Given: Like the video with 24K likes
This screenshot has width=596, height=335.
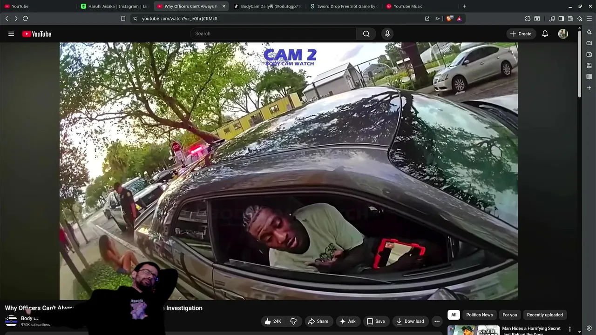Looking at the screenshot, I should [272, 321].
